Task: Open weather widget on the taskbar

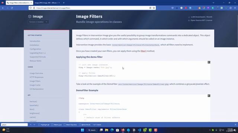Action: coord(6,130)
